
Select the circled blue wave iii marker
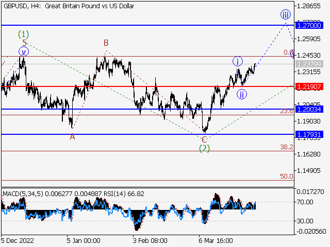pos(285,15)
